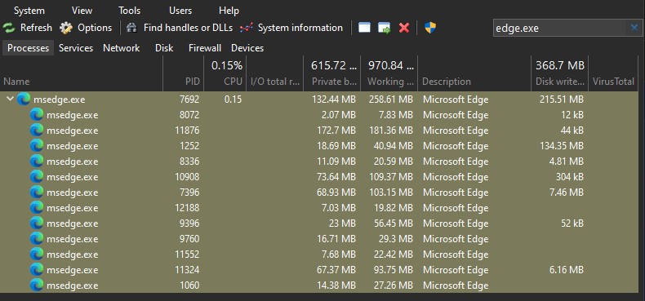645x301 pixels.
Task: Switch to the Services tab
Action: [76, 48]
